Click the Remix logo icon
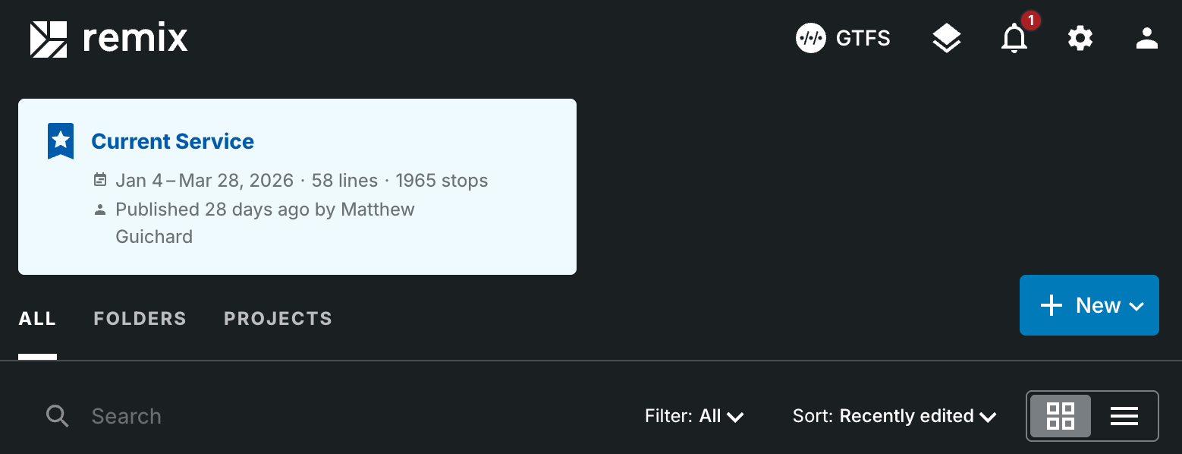Viewport: 1182px width, 454px height. pyautogui.click(x=49, y=38)
